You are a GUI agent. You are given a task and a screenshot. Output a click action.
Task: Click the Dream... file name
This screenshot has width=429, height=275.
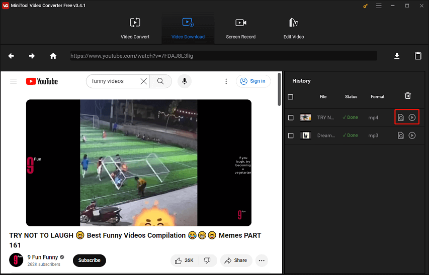(326, 135)
